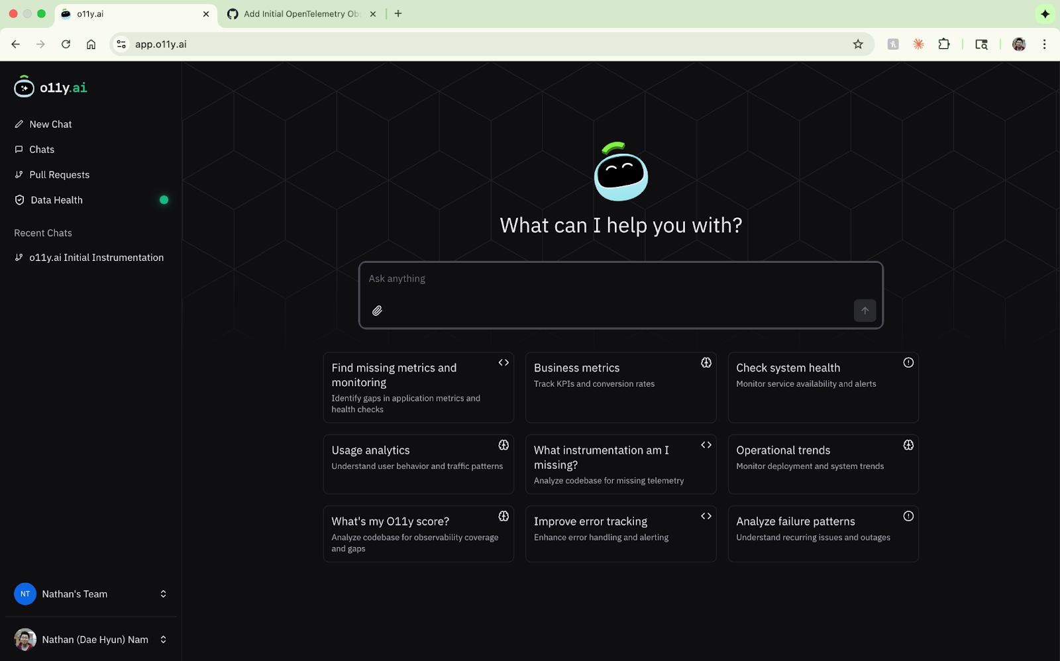The height and width of the screenshot is (661, 1060).
Task: Go to browser home page
Action: pos(91,44)
